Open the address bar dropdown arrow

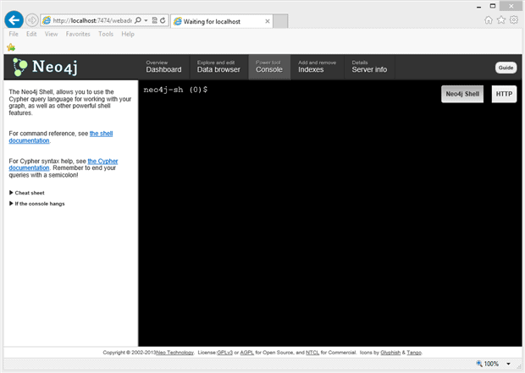click(x=146, y=20)
